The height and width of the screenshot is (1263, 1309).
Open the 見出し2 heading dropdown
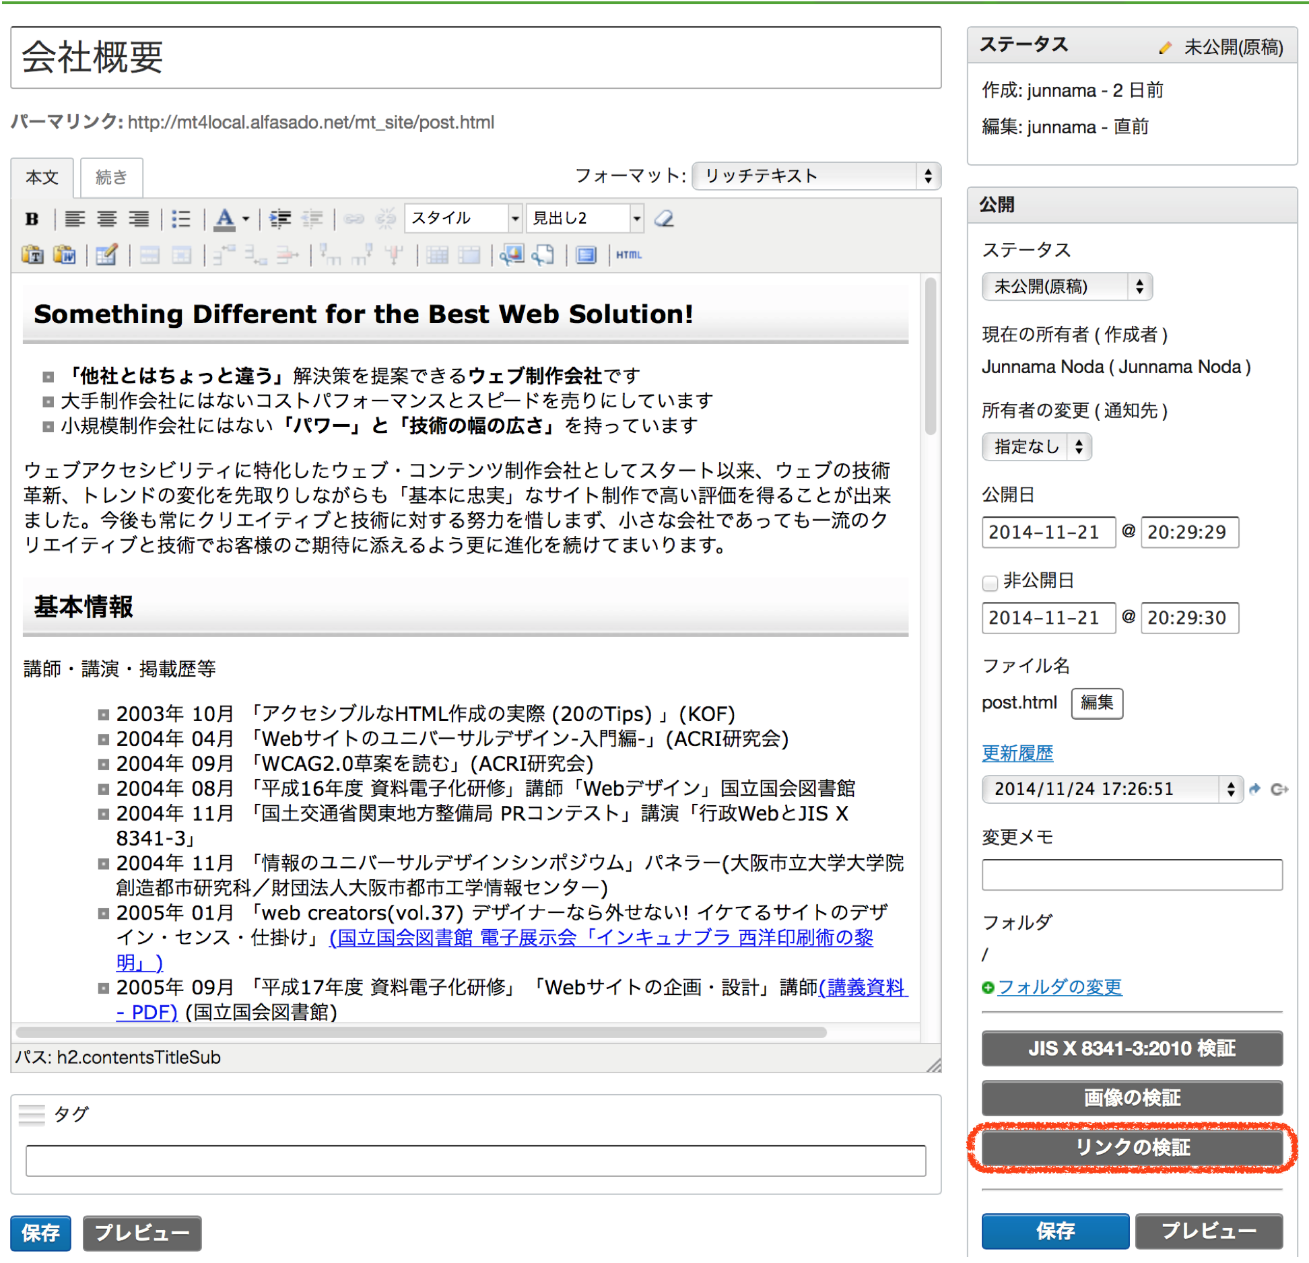point(583,218)
